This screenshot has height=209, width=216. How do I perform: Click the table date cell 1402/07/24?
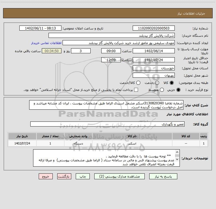[22, 143]
